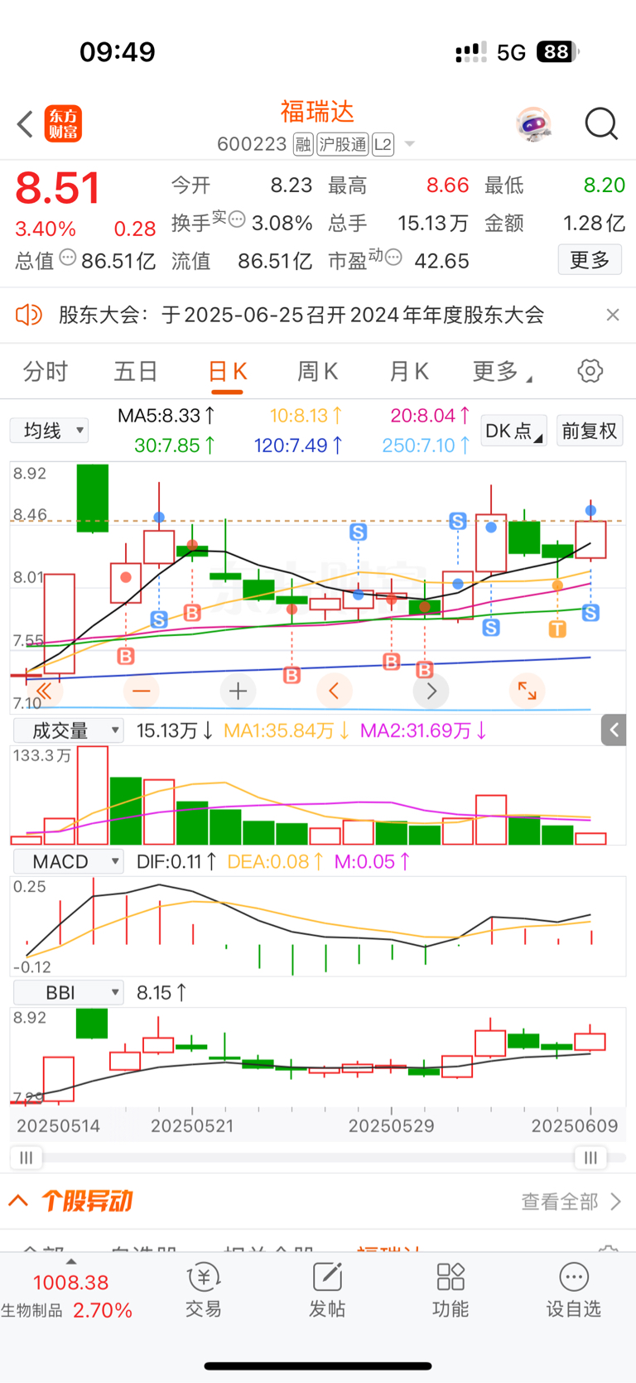The width and height of the screenshot is (636, 1383).
Task: Tap the 沪股通 tag
Action: (342, 145)
